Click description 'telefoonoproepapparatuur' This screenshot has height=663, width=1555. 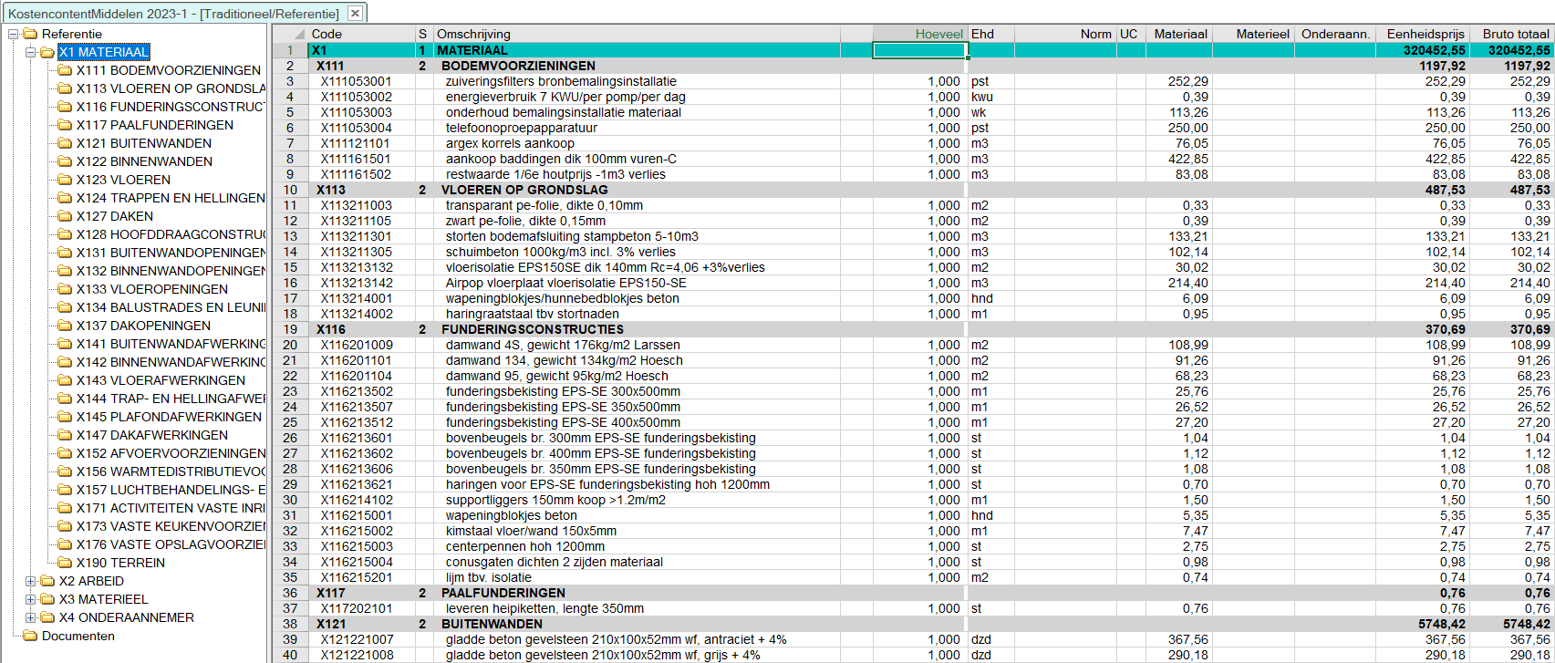click(522, 128)
